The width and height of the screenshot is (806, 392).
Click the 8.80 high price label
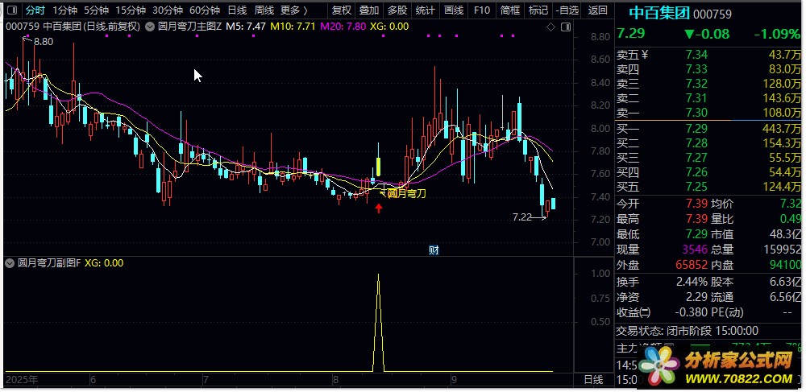(x=44, y=42)
